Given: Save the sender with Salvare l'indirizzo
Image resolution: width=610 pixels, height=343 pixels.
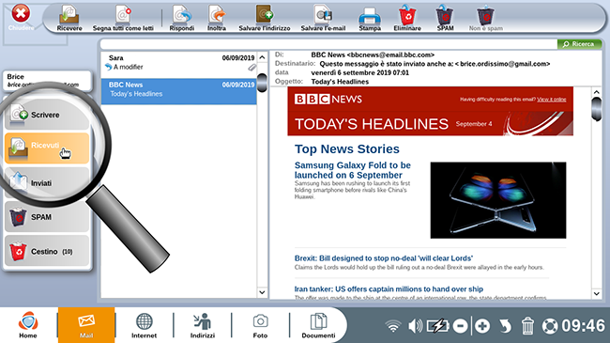Looking at the screenshot, I should tap(265, 18).
